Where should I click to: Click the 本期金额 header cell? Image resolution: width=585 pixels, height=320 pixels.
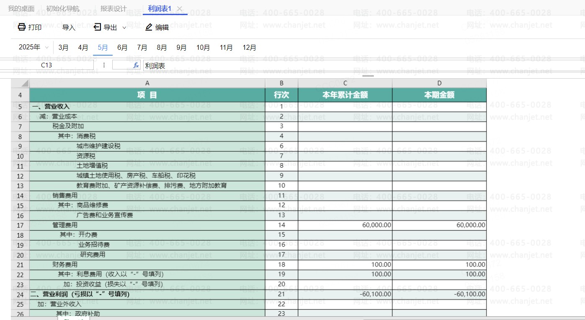click(440, 95)
